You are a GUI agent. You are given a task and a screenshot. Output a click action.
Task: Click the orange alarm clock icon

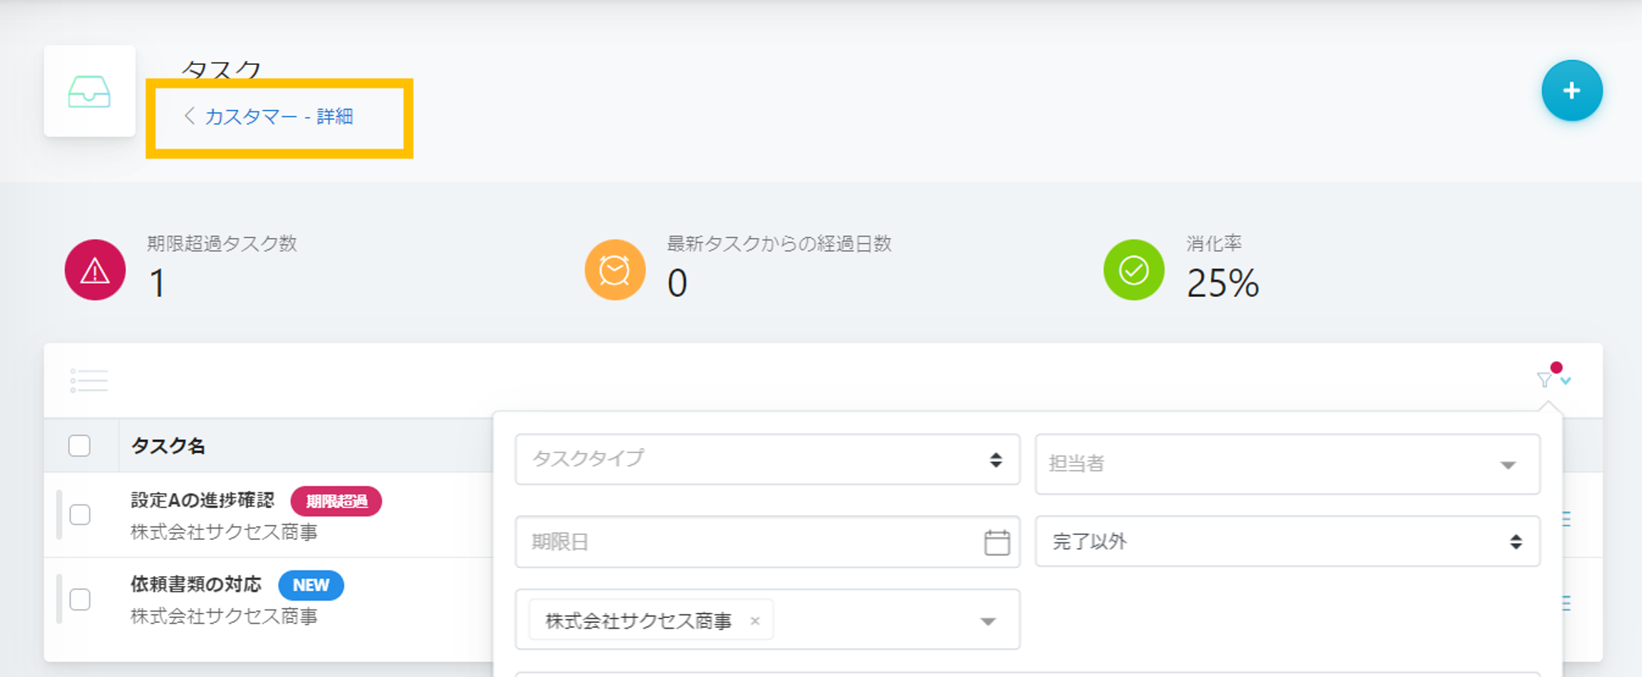(615, 270)
